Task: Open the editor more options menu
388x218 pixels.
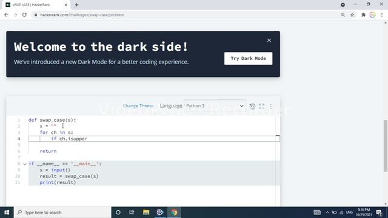Action: click(x=271, y=107)
